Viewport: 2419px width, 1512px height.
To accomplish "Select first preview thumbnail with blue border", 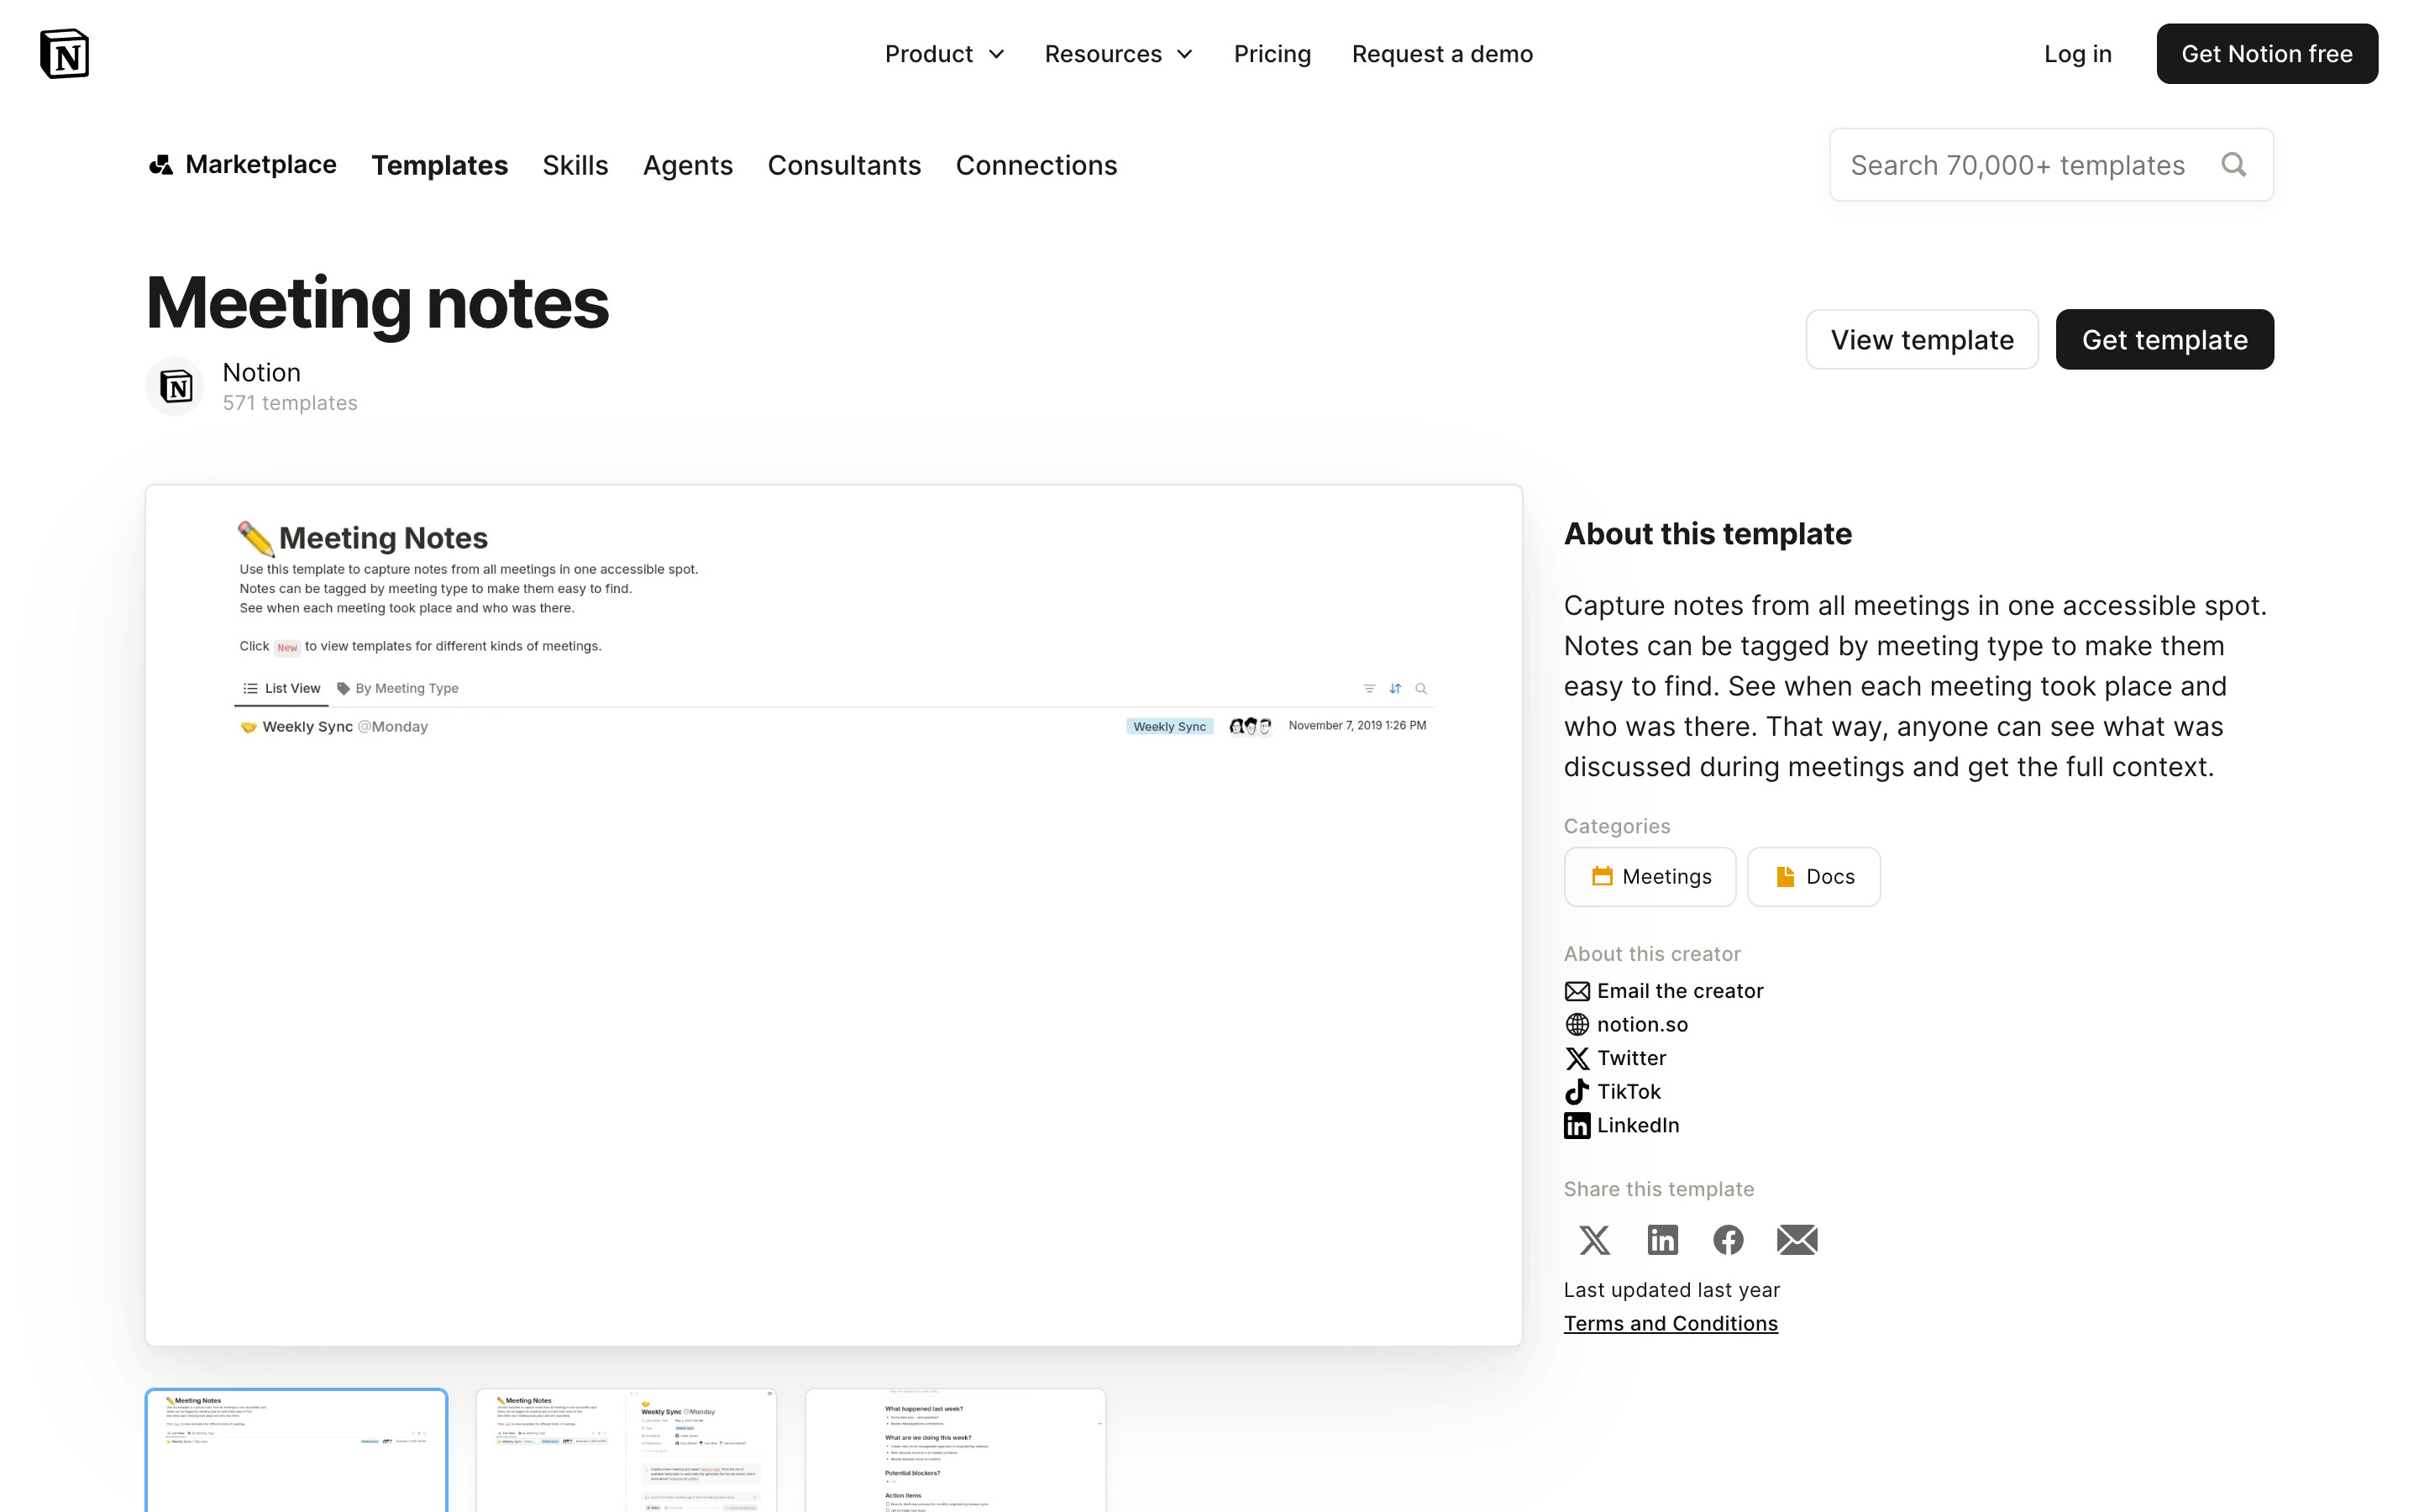I will [296, 1450].
